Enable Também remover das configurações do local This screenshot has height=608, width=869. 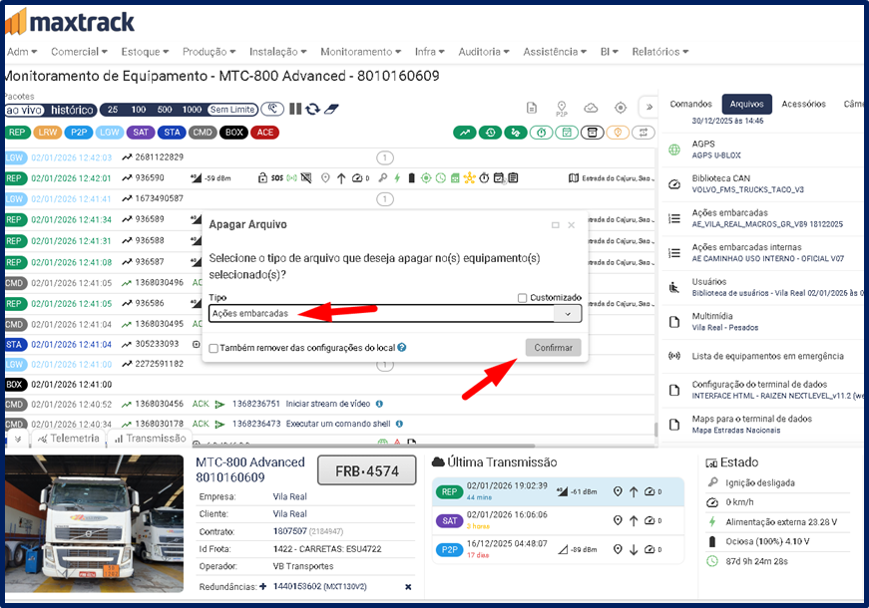tap(214, 348)
